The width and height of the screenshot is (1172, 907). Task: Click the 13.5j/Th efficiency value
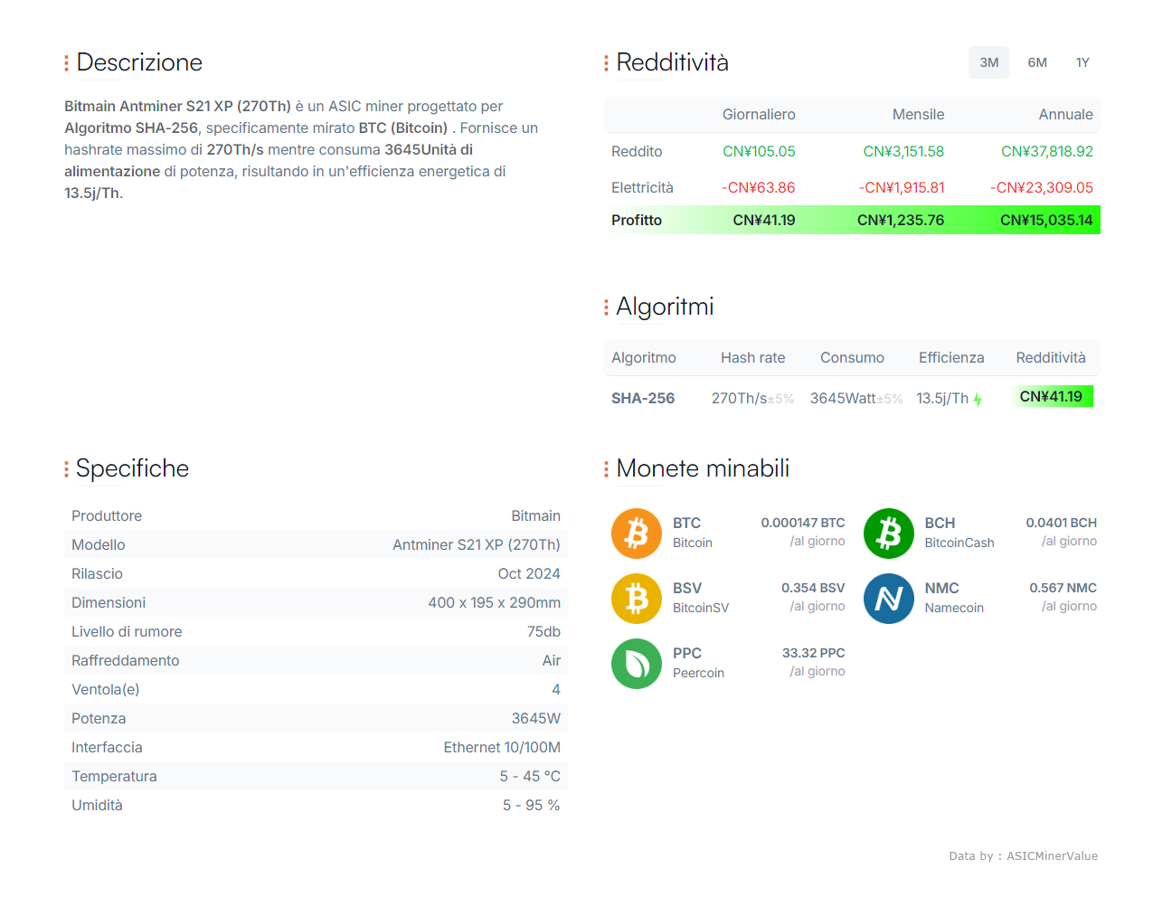942,398
